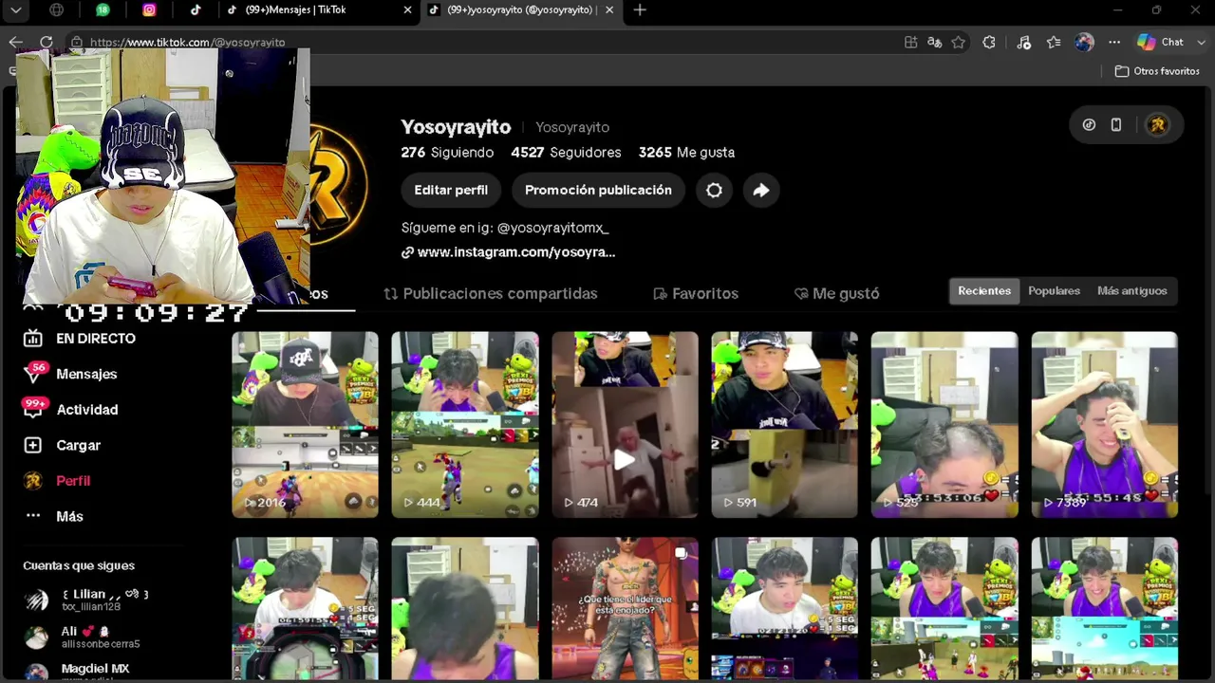The height and width of the screenshot is (683, 1215).
Task: Open the Favoritos tab
Action: [696, 294]
